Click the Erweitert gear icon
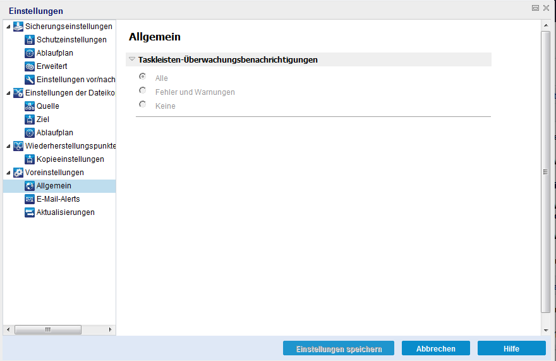The image size is (556, 361). pyautogui.click(x=30, y=66)
